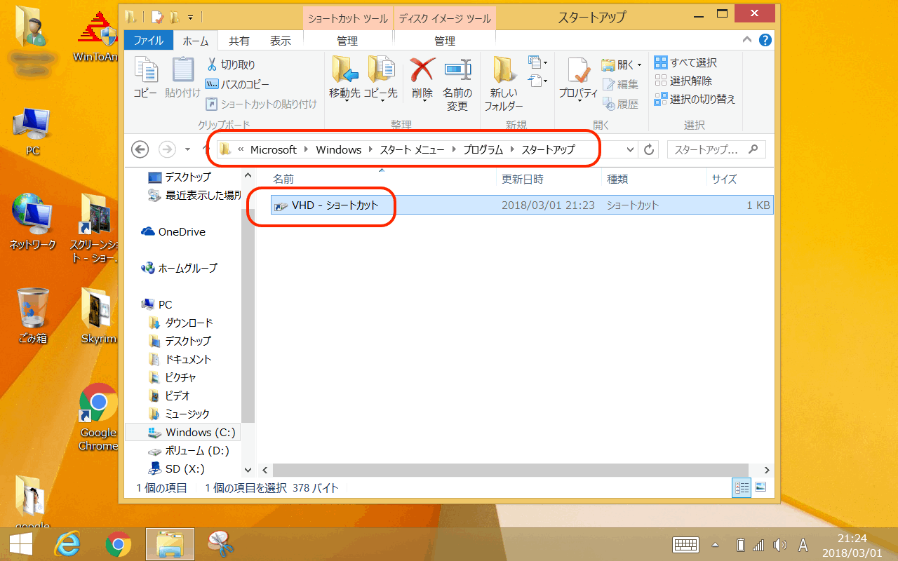Click the Help question mark icon
Image resolution: width=898 pixels, height=561 pixels.
pyautogui.click(x=765, y=40)
